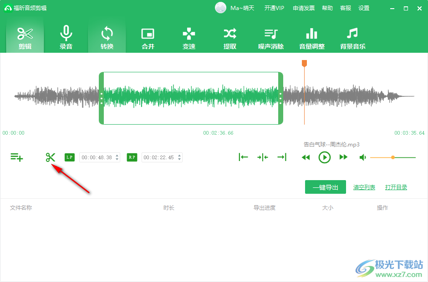428x282 pixels.
Task: Click the midpoint time label 00:02:36.66
Action: pyautogui.click(x=218, y=133)
